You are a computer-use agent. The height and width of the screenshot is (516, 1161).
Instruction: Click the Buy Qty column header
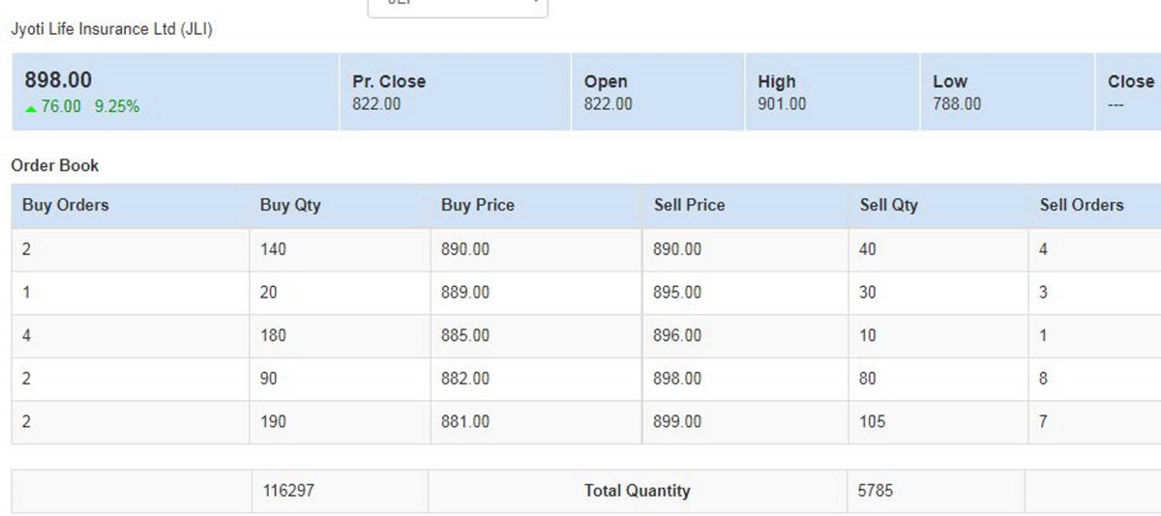[x=290, y=205]
